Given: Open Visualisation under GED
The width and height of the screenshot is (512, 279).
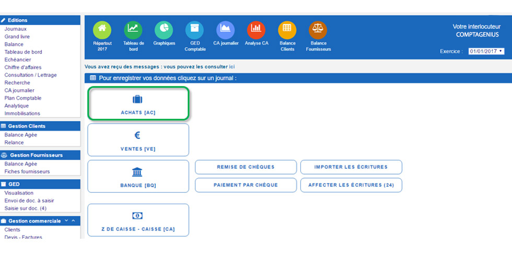Looking at the screenshot, I should [19, 193].
